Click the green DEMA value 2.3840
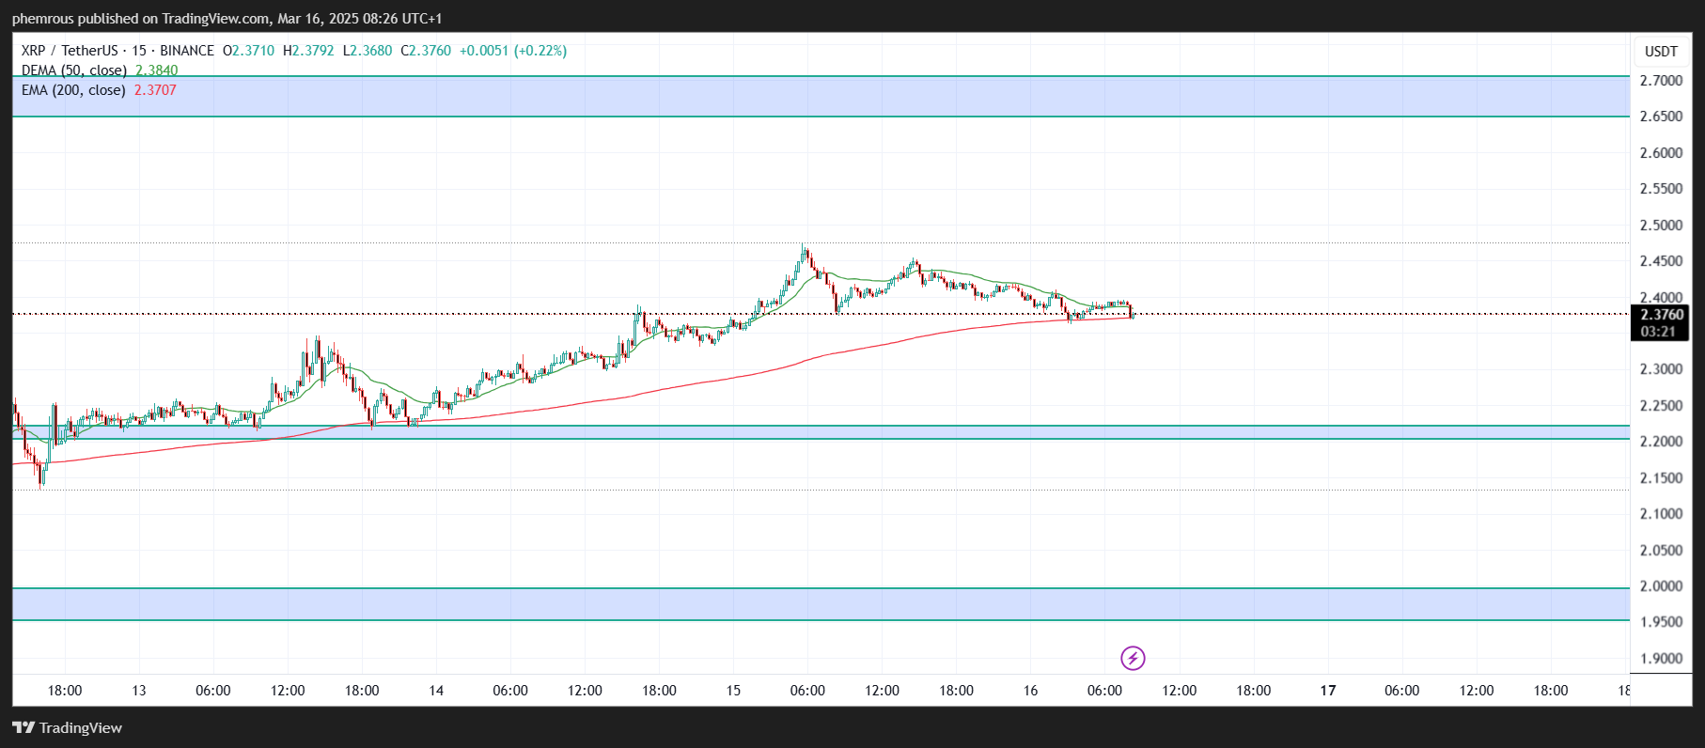Screen dimensions: 1705x748 click(156, 70)
